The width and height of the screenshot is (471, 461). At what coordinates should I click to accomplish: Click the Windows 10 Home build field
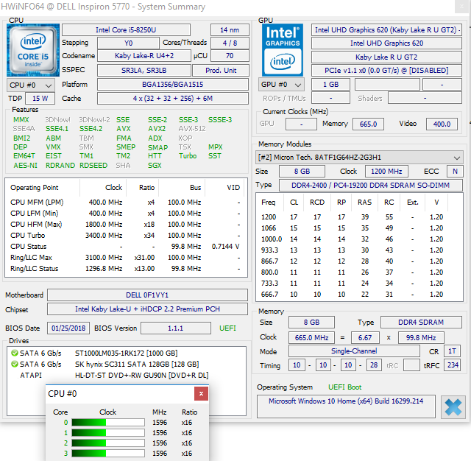click(x=346, y=407)
